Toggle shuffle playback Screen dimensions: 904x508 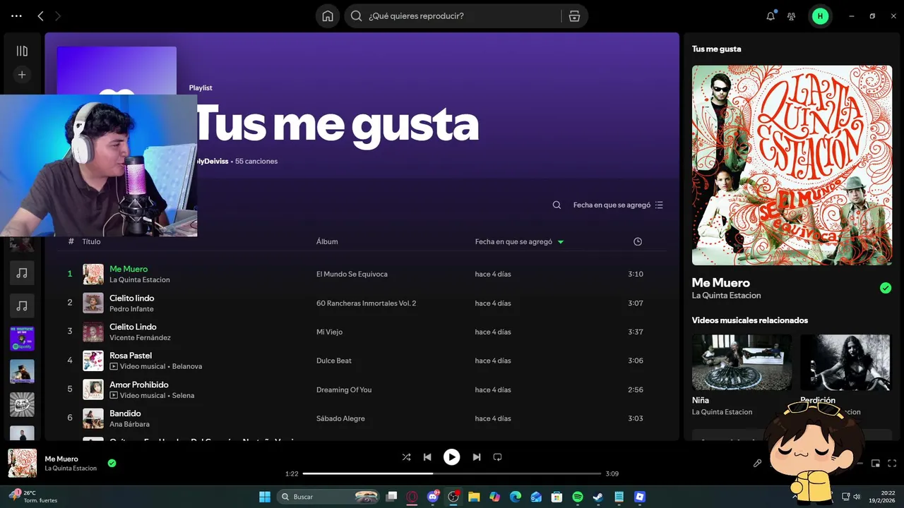point(406,457)
